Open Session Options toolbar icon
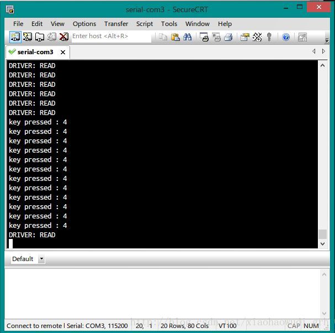The height and width of the screenshot is (333, 335). click(244, 37)
